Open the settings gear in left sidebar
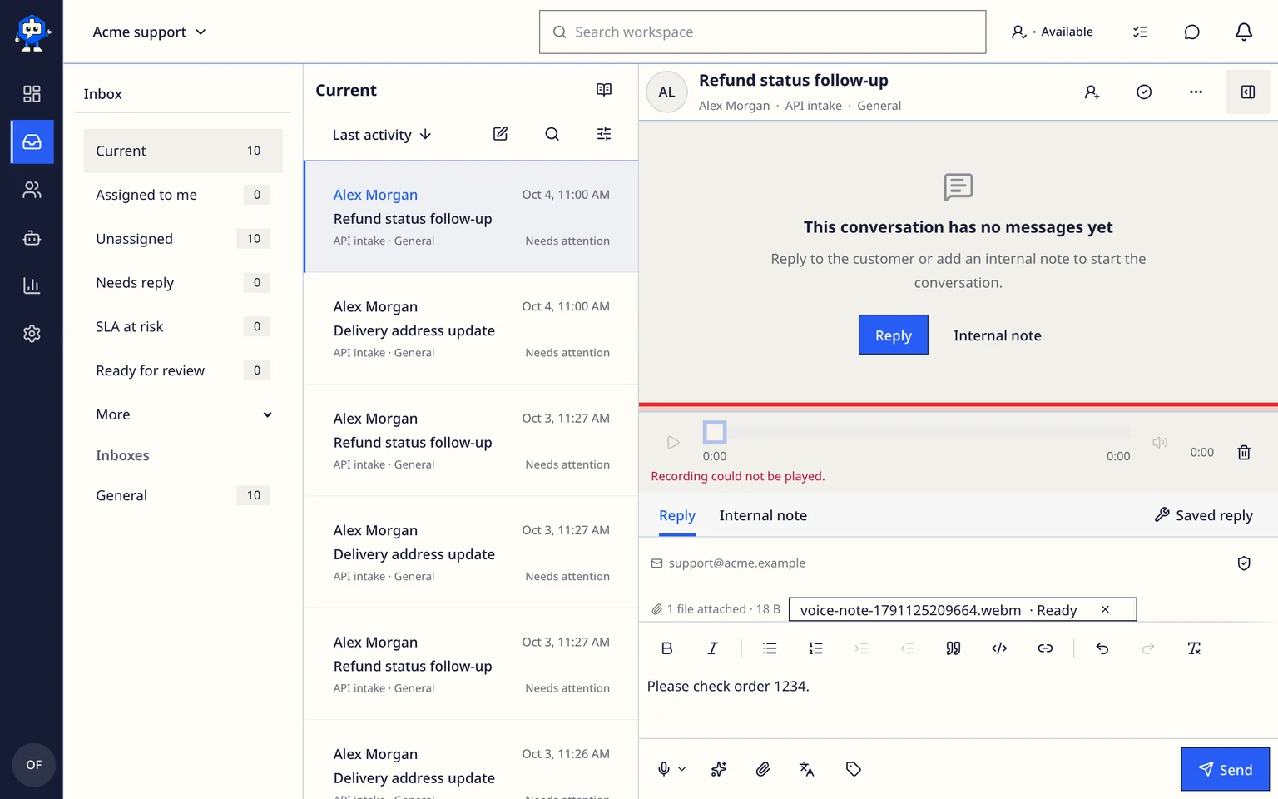 (32, 334)
